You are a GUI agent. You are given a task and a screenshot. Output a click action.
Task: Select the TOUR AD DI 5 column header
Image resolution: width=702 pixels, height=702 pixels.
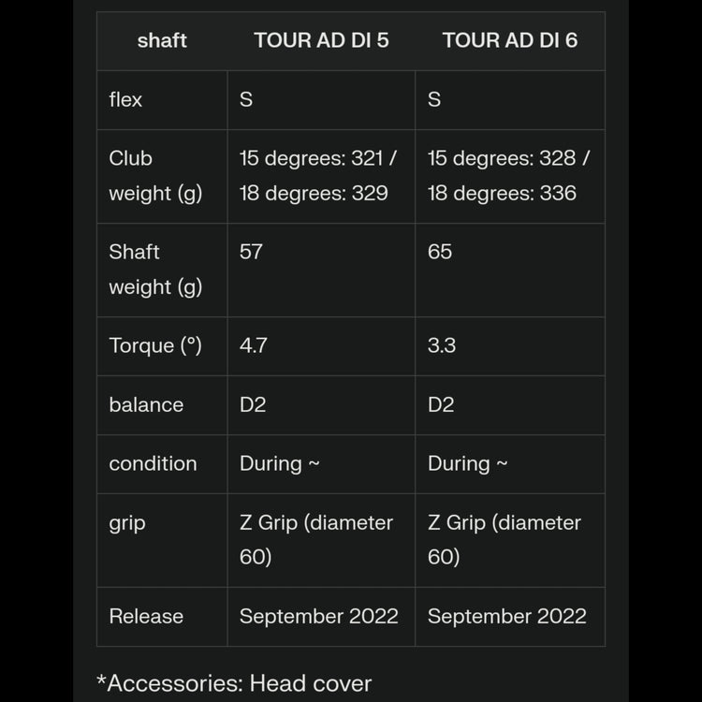[321, 41]
